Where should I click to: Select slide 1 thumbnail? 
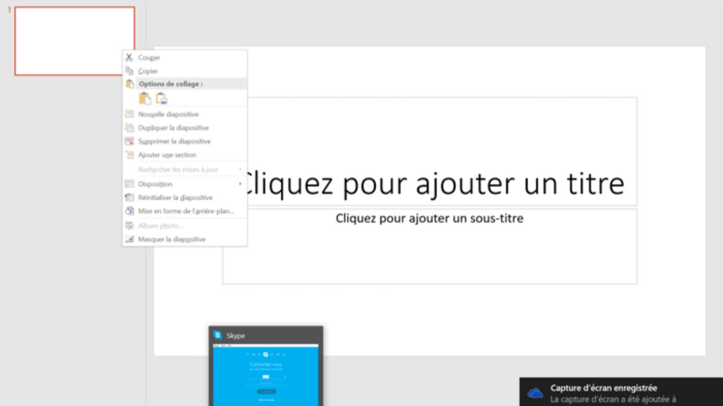click(75, 41)
